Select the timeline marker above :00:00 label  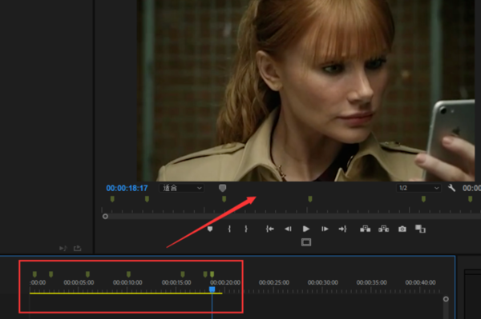tap(34, 274)
